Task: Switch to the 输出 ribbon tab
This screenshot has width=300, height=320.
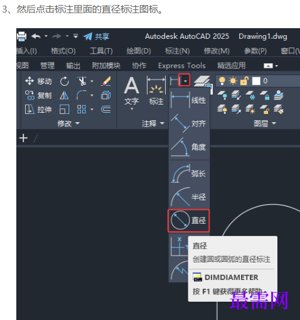Action: (73, 66)
